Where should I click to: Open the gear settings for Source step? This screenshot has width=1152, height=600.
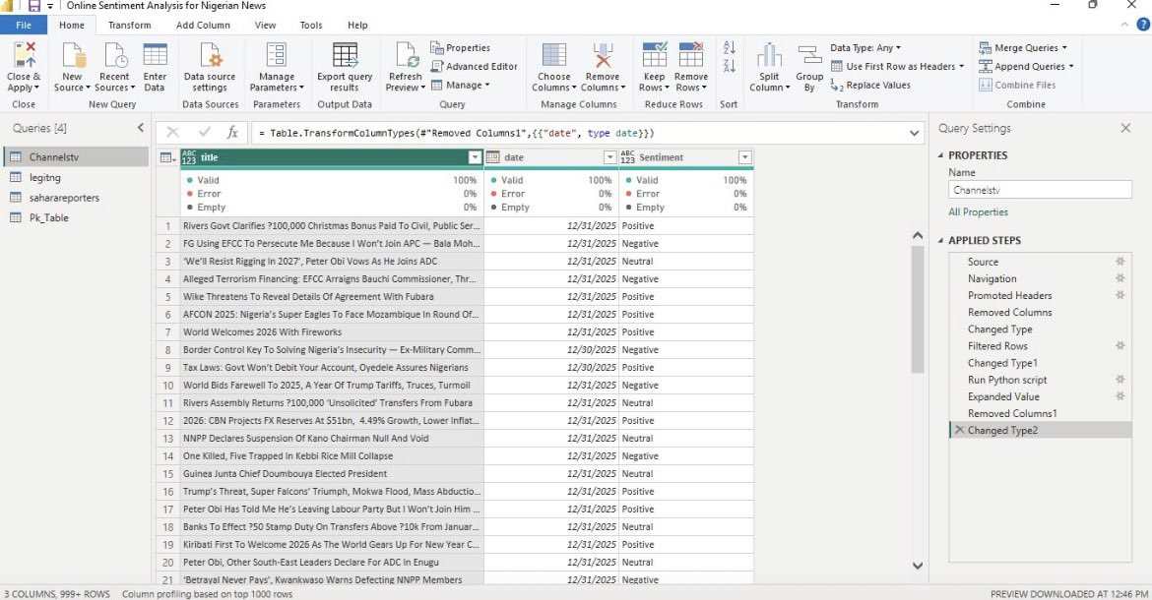pyautogui.click(x=1120, y=261)
